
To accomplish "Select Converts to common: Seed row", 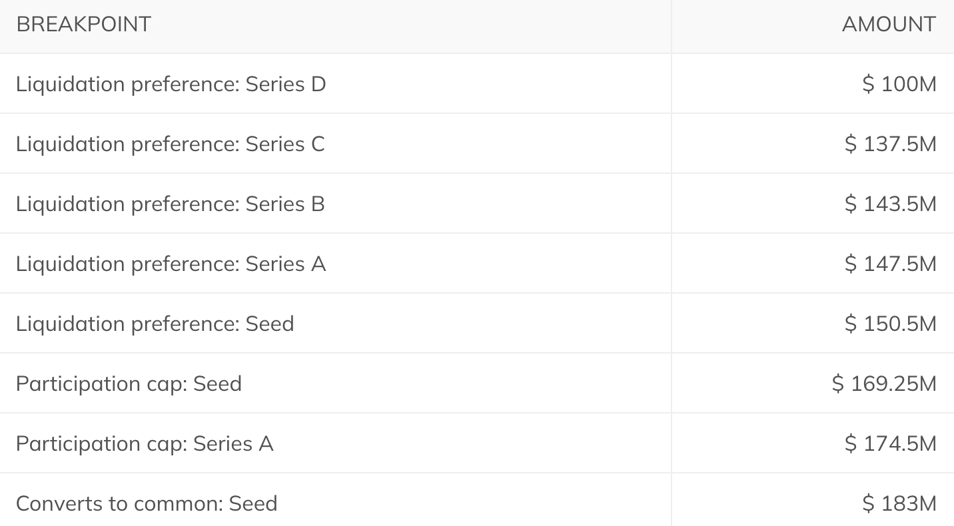I will coord(477,500).
